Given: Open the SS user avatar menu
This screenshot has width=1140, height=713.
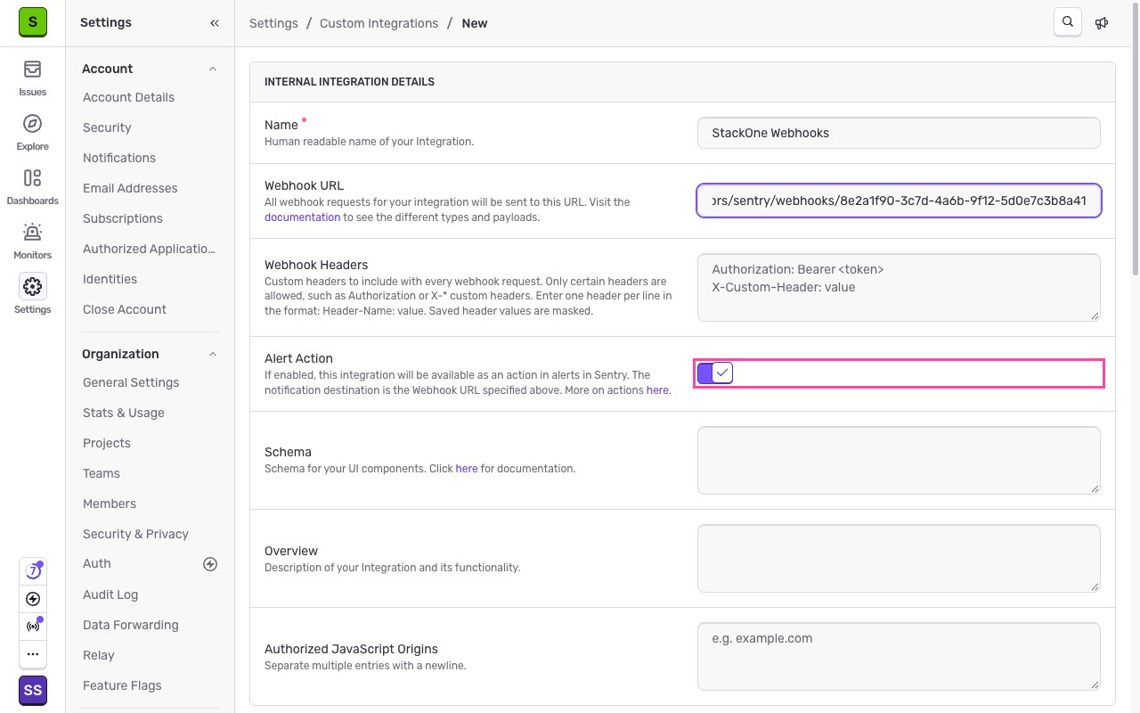Looking at the screenshot, I should coord(33,691).
